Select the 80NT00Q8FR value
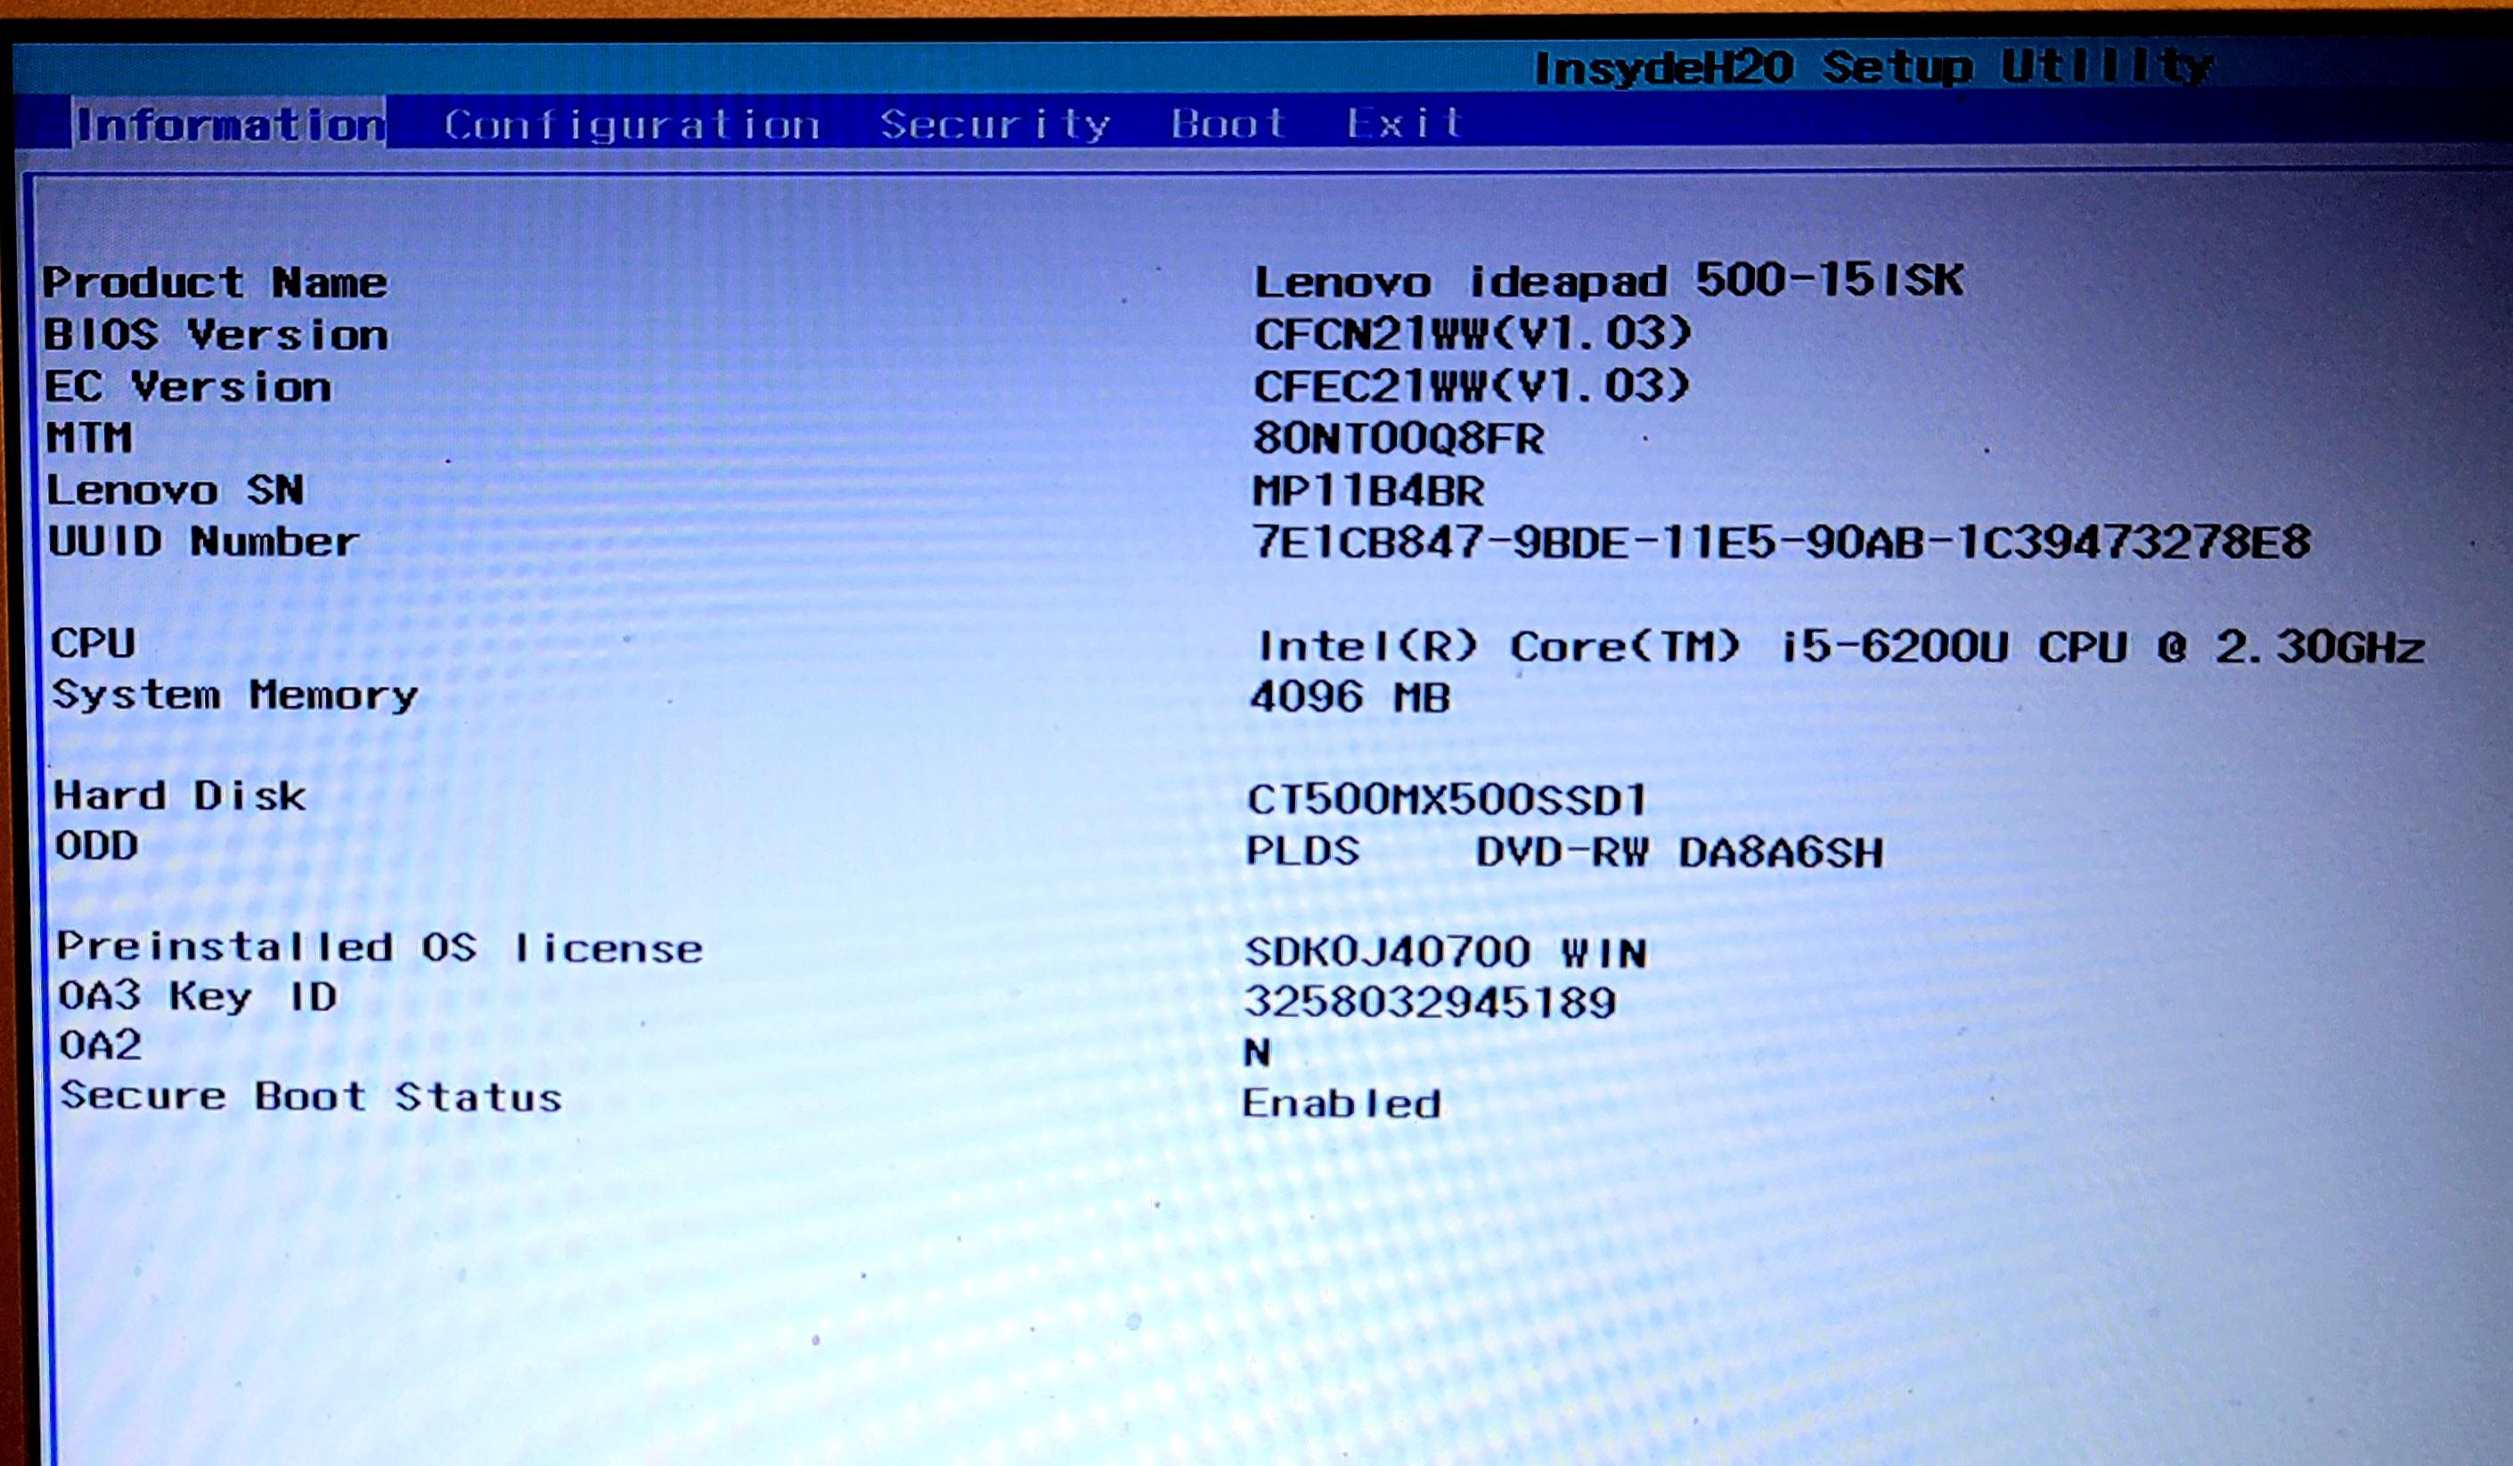 click(x=1398, y=438)
